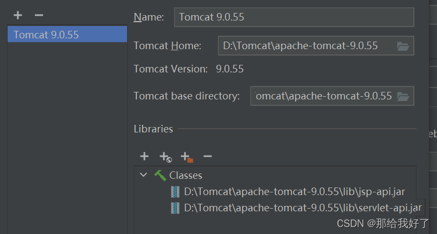Image resolution: width=437 pixels, height=234 pixels.
Task: Add excluded directory with folder plus icon
Action: 187,157
